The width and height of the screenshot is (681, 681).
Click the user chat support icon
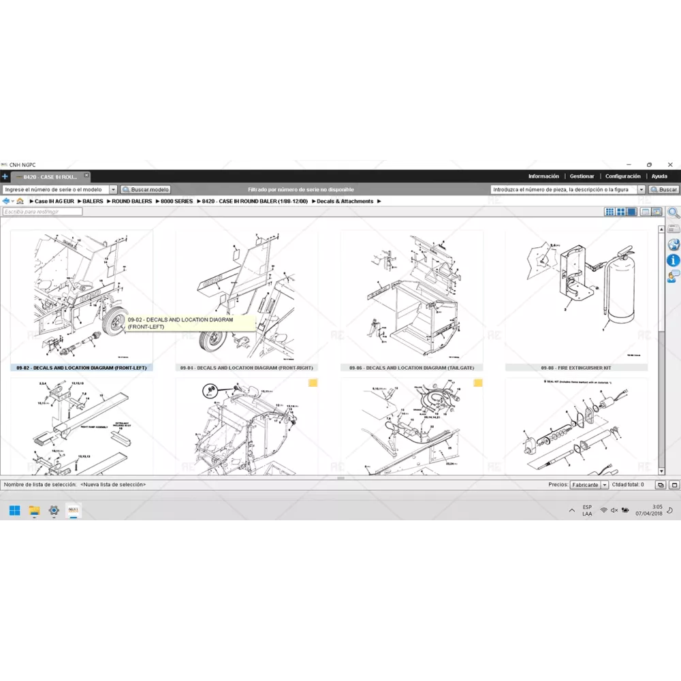(674, 276)
